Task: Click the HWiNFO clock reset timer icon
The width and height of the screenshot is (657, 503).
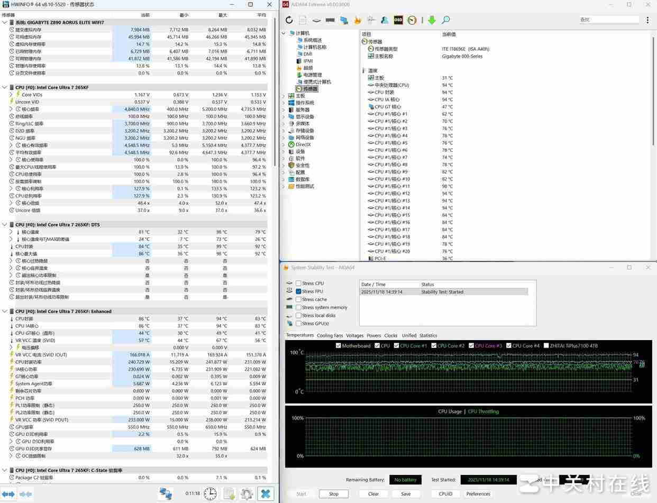Action: coord(210,493)
